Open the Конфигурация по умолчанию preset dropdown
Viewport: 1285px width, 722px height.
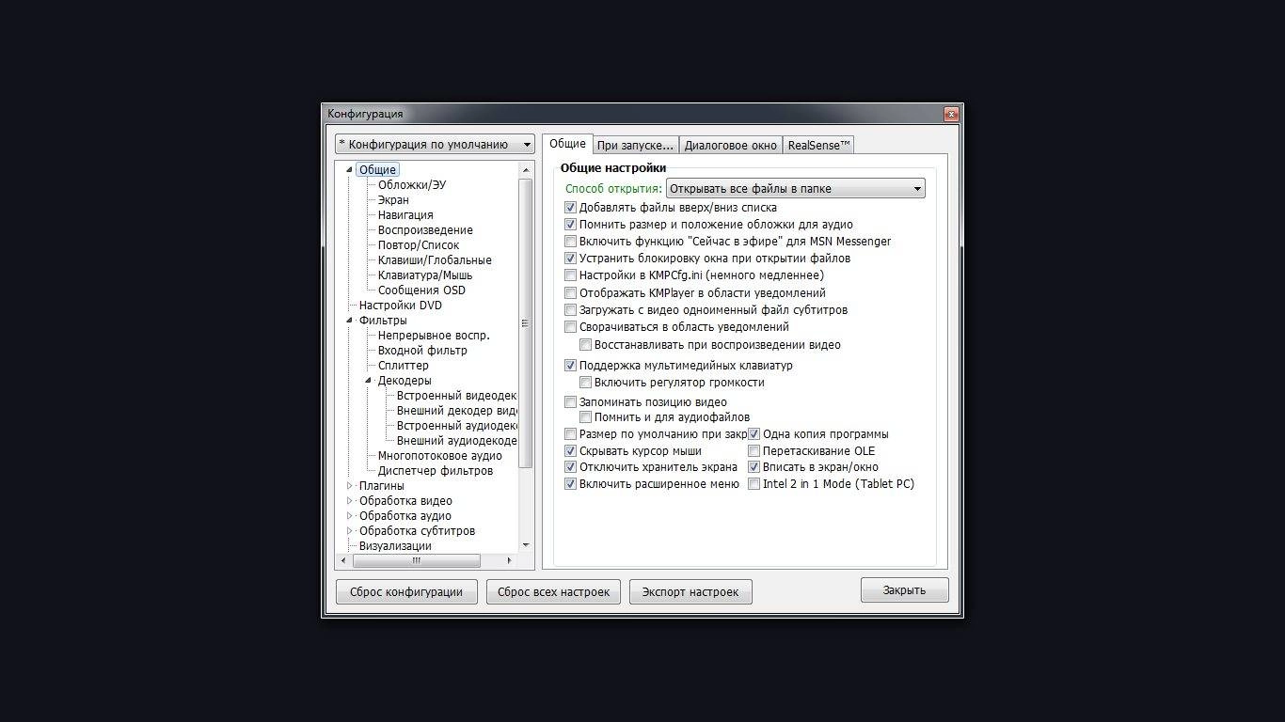click(436, 144)
